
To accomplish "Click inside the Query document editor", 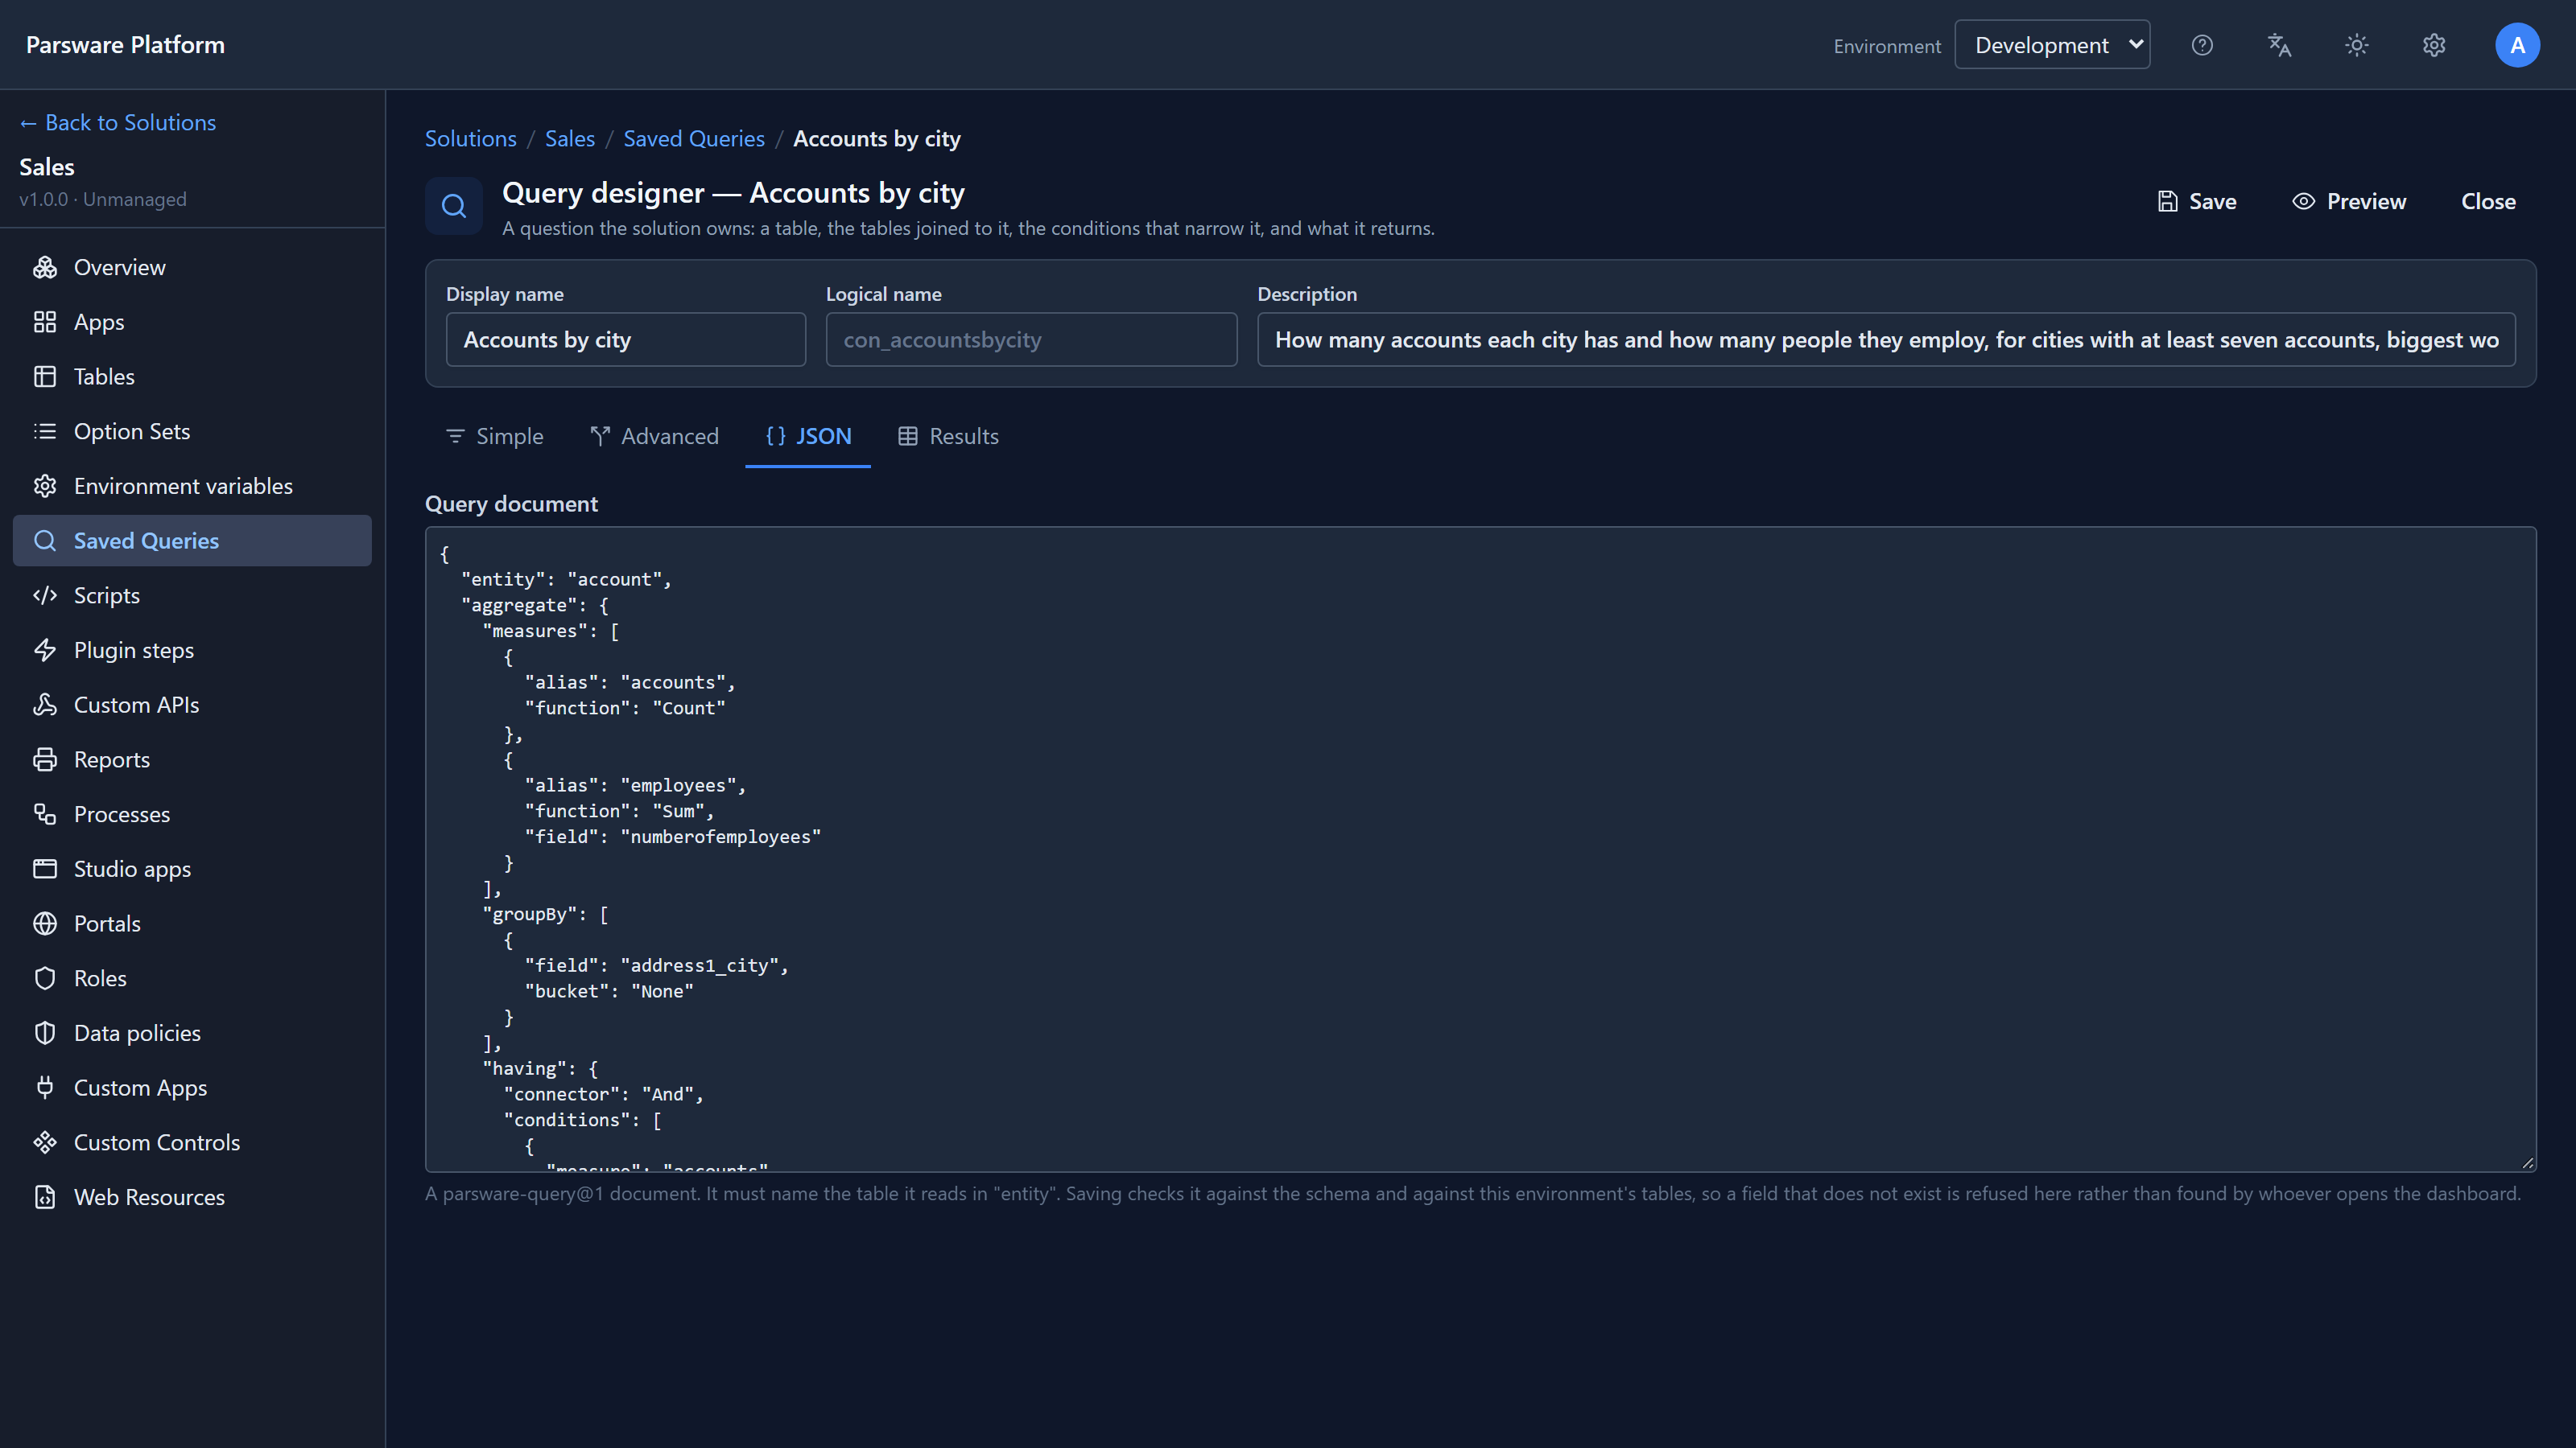I will click(1480, 849).
